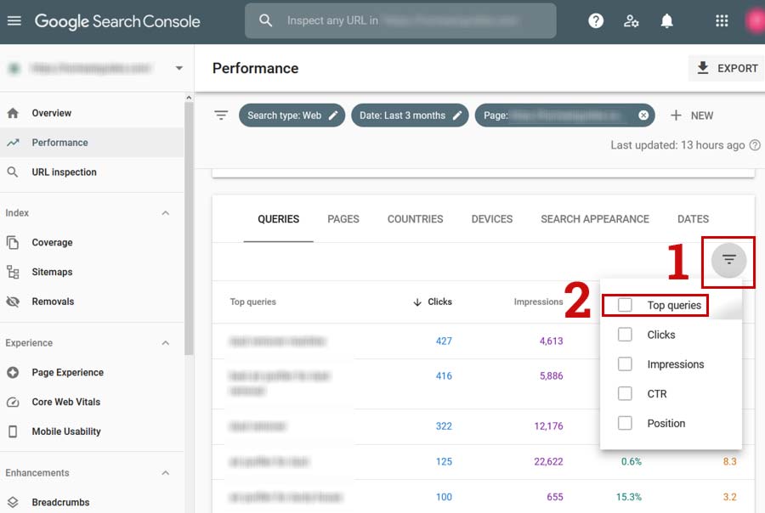Collapse the Enhancements section
Image resolution: width=765 pixels, height=513 pixels.
(x=166, y=473)
